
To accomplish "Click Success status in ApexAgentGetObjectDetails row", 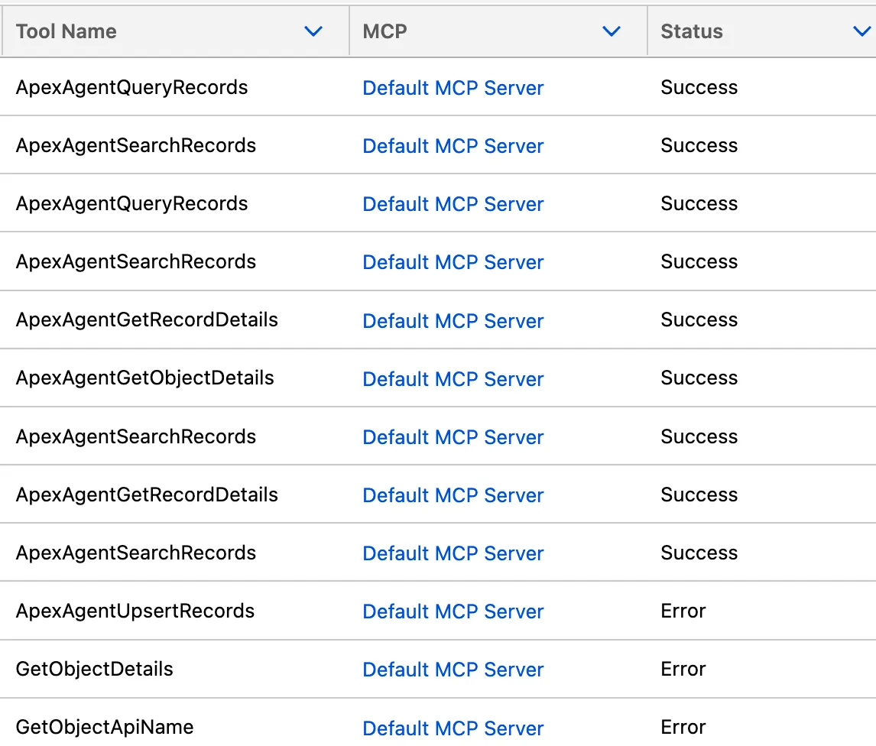I will [x=699, y=378].
